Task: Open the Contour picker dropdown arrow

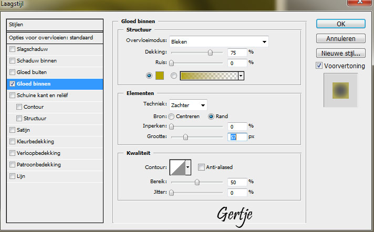Action: (188, 167)
